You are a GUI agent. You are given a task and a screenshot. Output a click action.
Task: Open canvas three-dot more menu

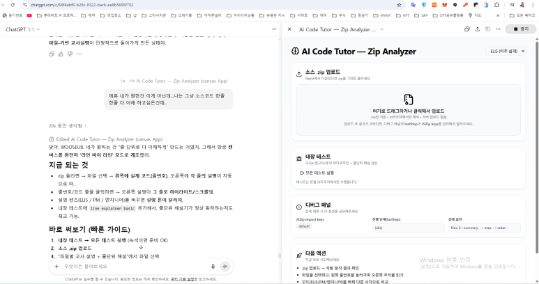[498, 29]
